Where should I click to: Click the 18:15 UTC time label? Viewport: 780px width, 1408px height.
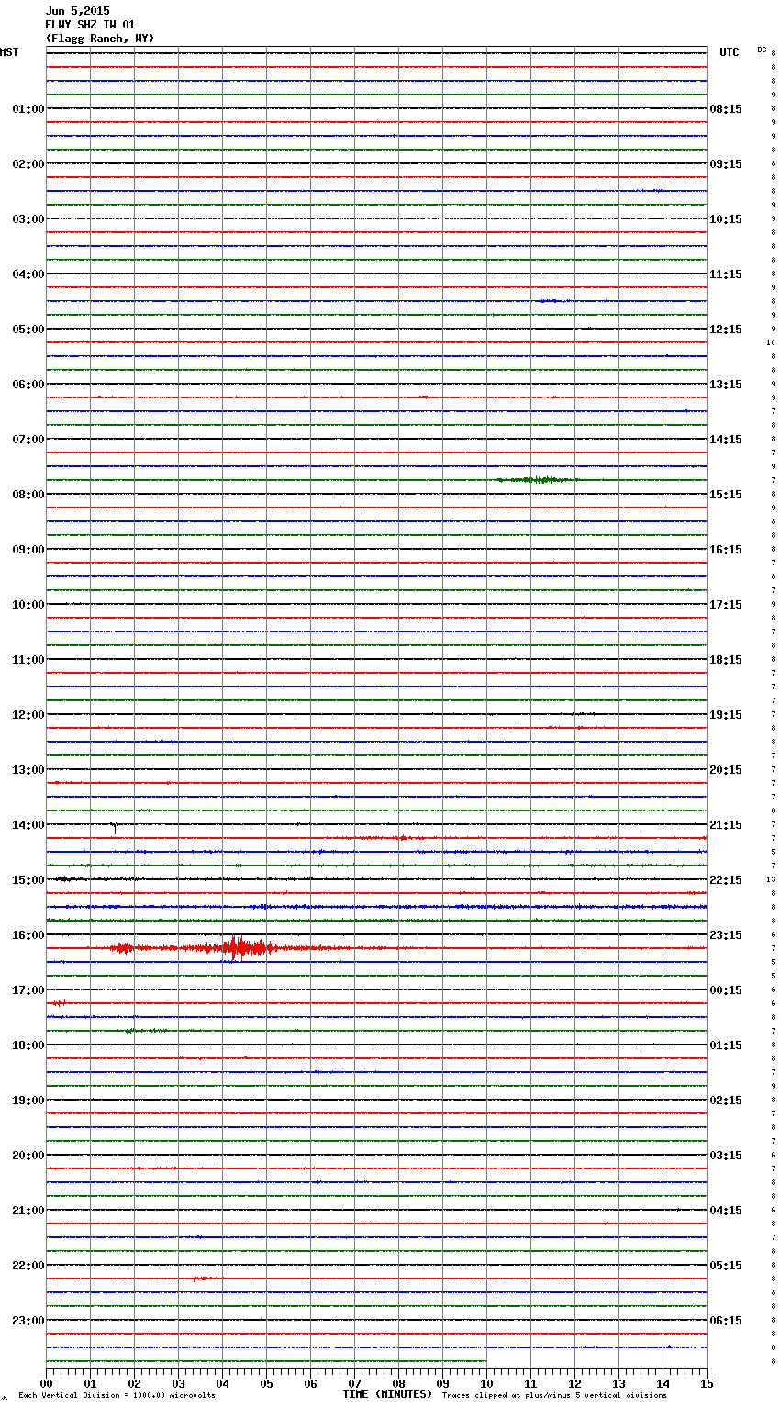pos(726,660)
